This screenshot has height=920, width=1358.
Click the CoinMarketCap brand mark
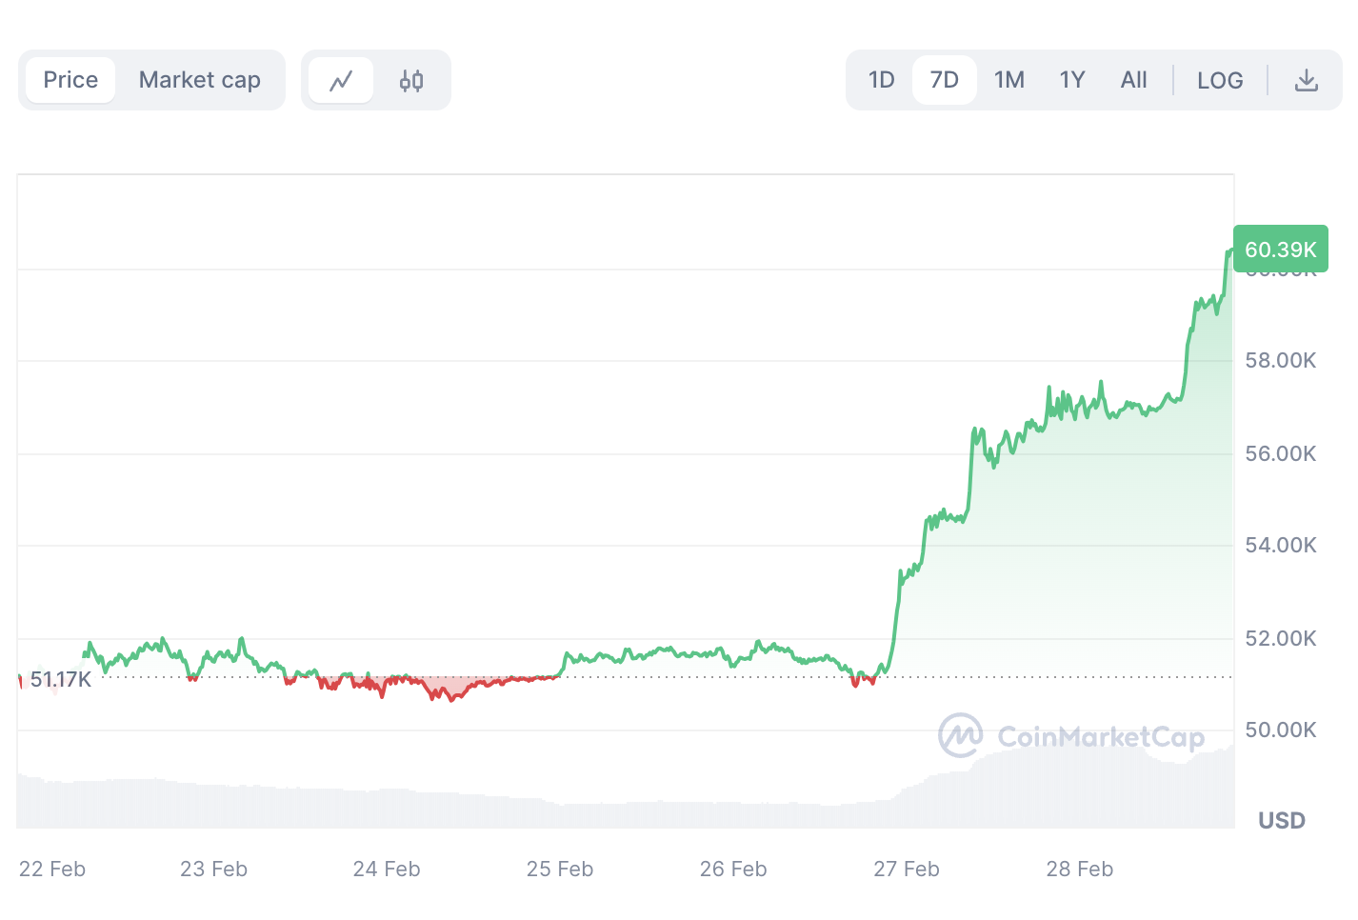tap(963, 735)
